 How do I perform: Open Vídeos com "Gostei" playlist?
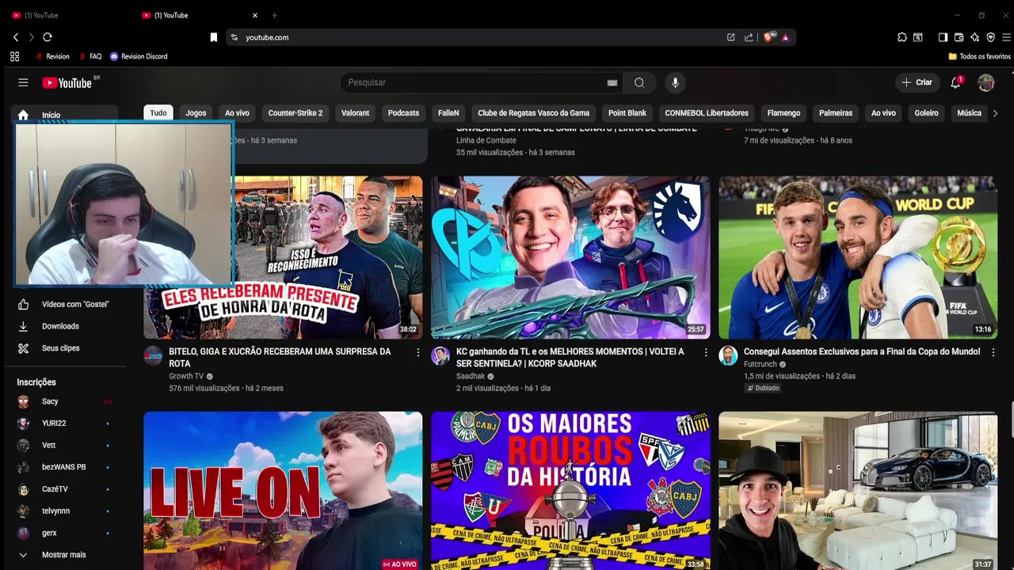(x=65, y=304)
